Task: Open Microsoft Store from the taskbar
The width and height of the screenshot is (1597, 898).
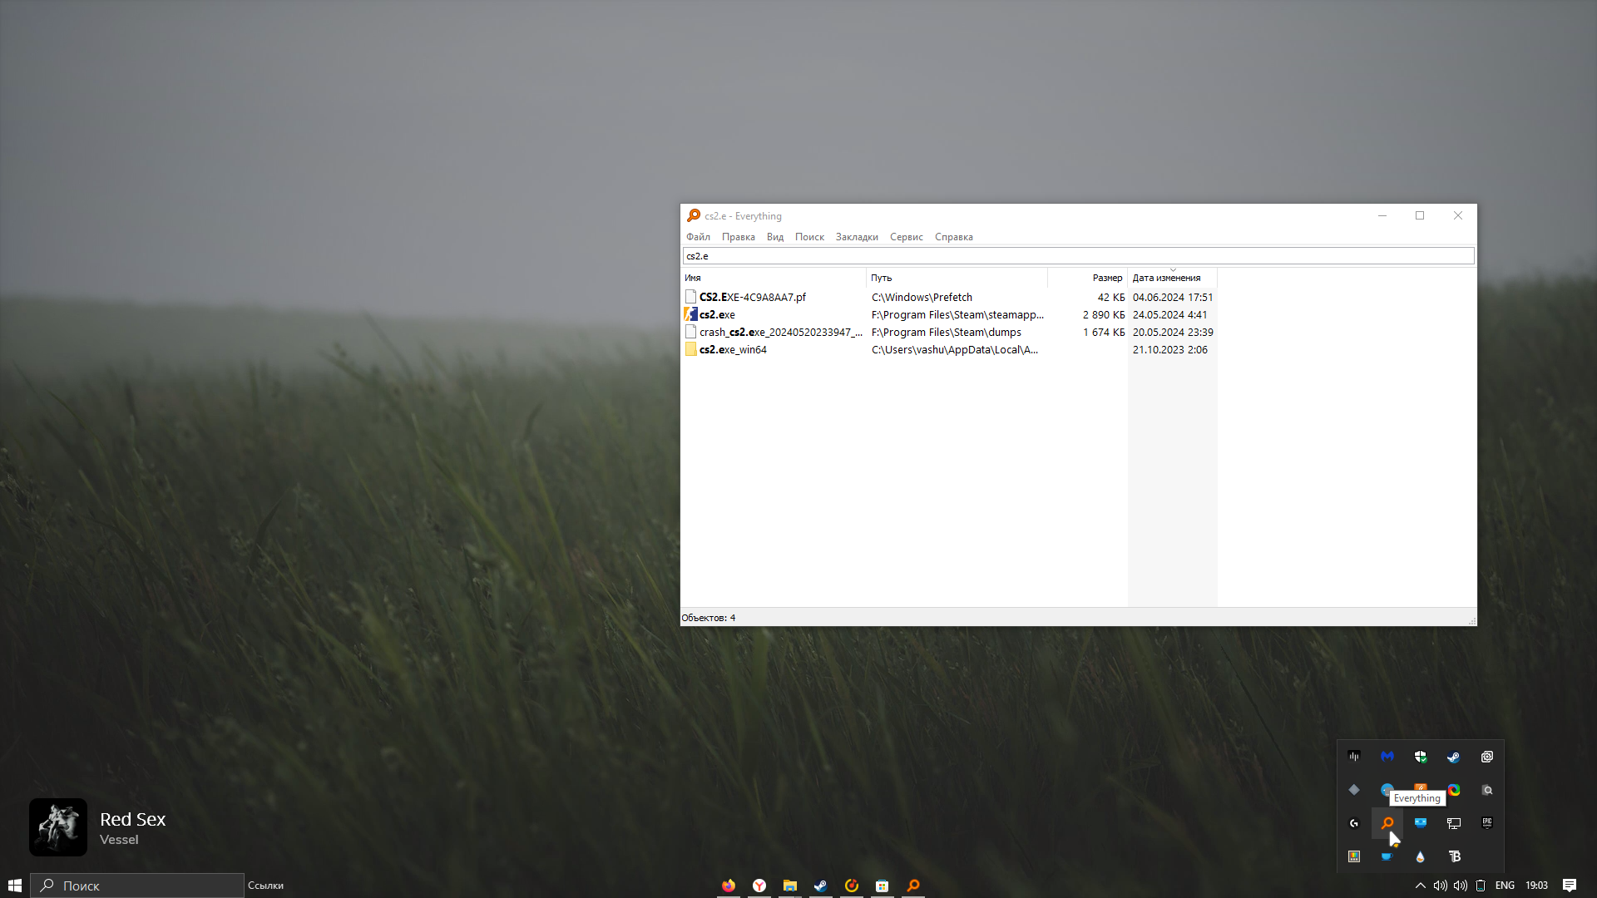Action: 882,886
